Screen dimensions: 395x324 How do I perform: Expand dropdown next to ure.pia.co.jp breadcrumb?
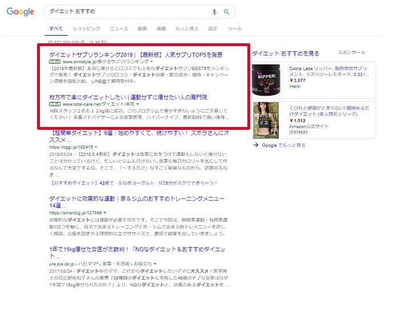point(155,264)
